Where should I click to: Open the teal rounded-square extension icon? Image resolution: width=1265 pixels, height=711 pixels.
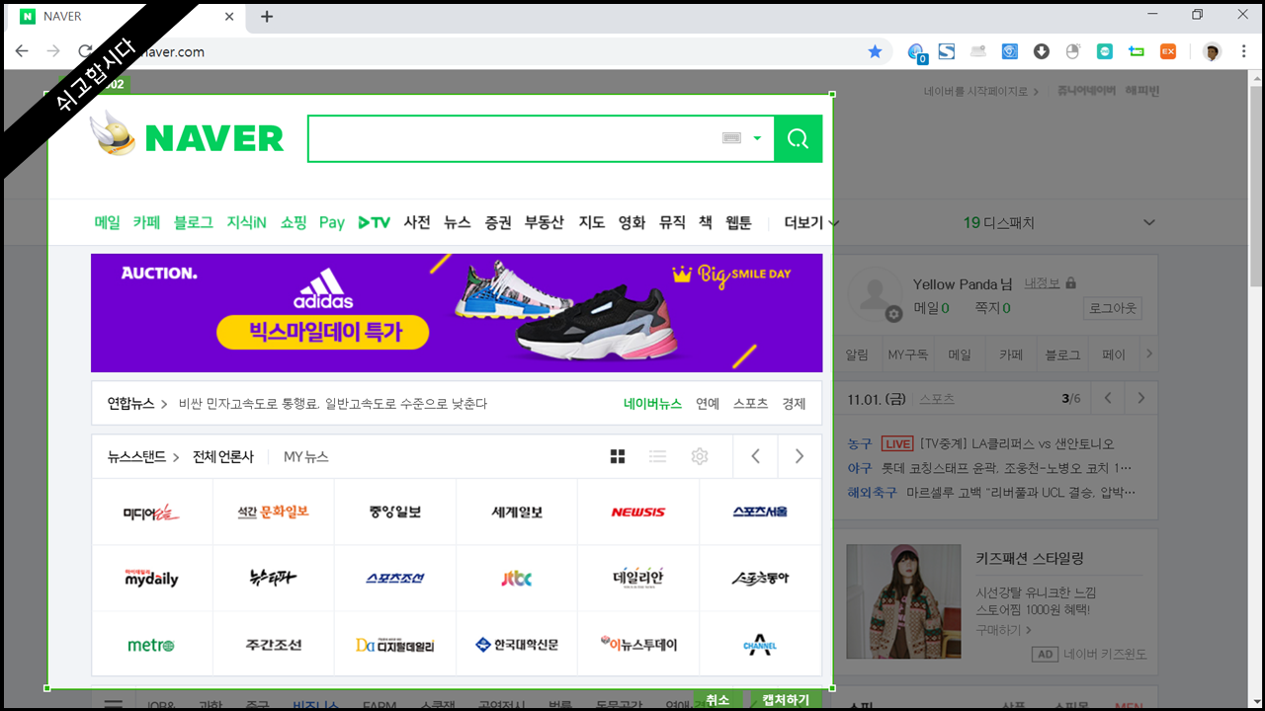click(x=1105, y=51)
